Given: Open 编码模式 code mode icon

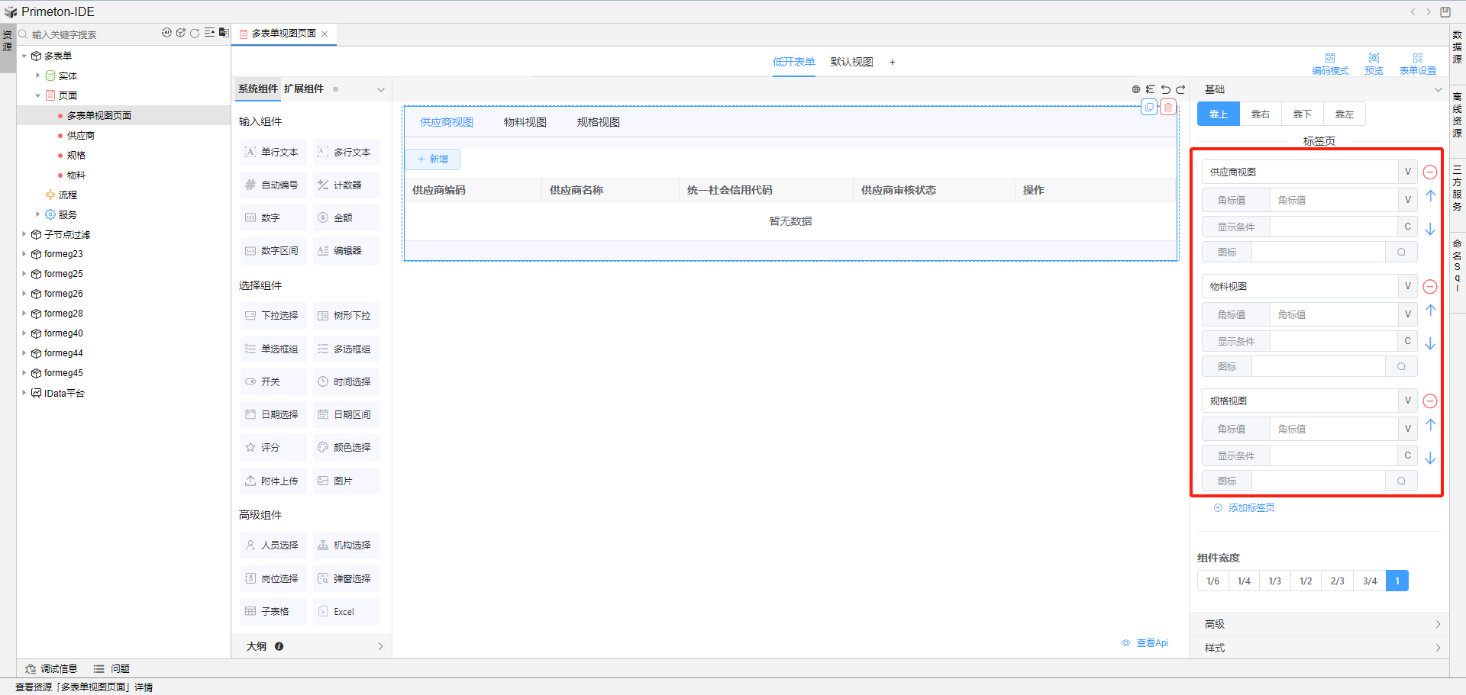Looking at the screenshot, I should point(1330,63).
